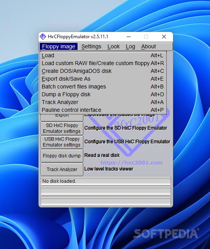This screenshot has width=210, height=249.
Task: Open the Look menu
Action: point(113,46)
